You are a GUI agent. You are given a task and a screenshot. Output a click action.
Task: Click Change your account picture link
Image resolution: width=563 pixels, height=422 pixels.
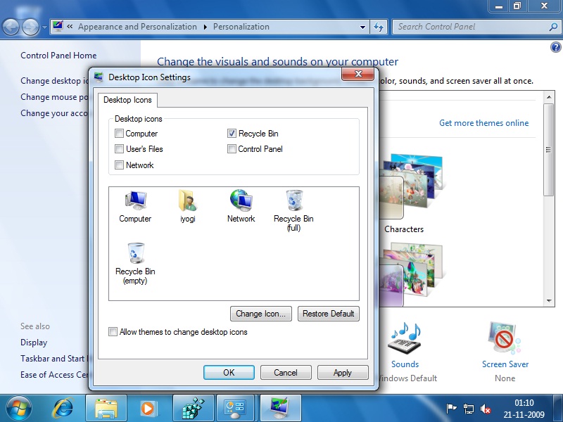(54, 113)
